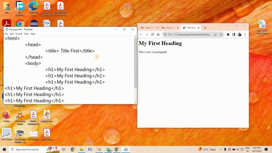The height and width of the screenshot is (153, 272).
Task: Open a new Chrome tab
Action: point(205,28)
